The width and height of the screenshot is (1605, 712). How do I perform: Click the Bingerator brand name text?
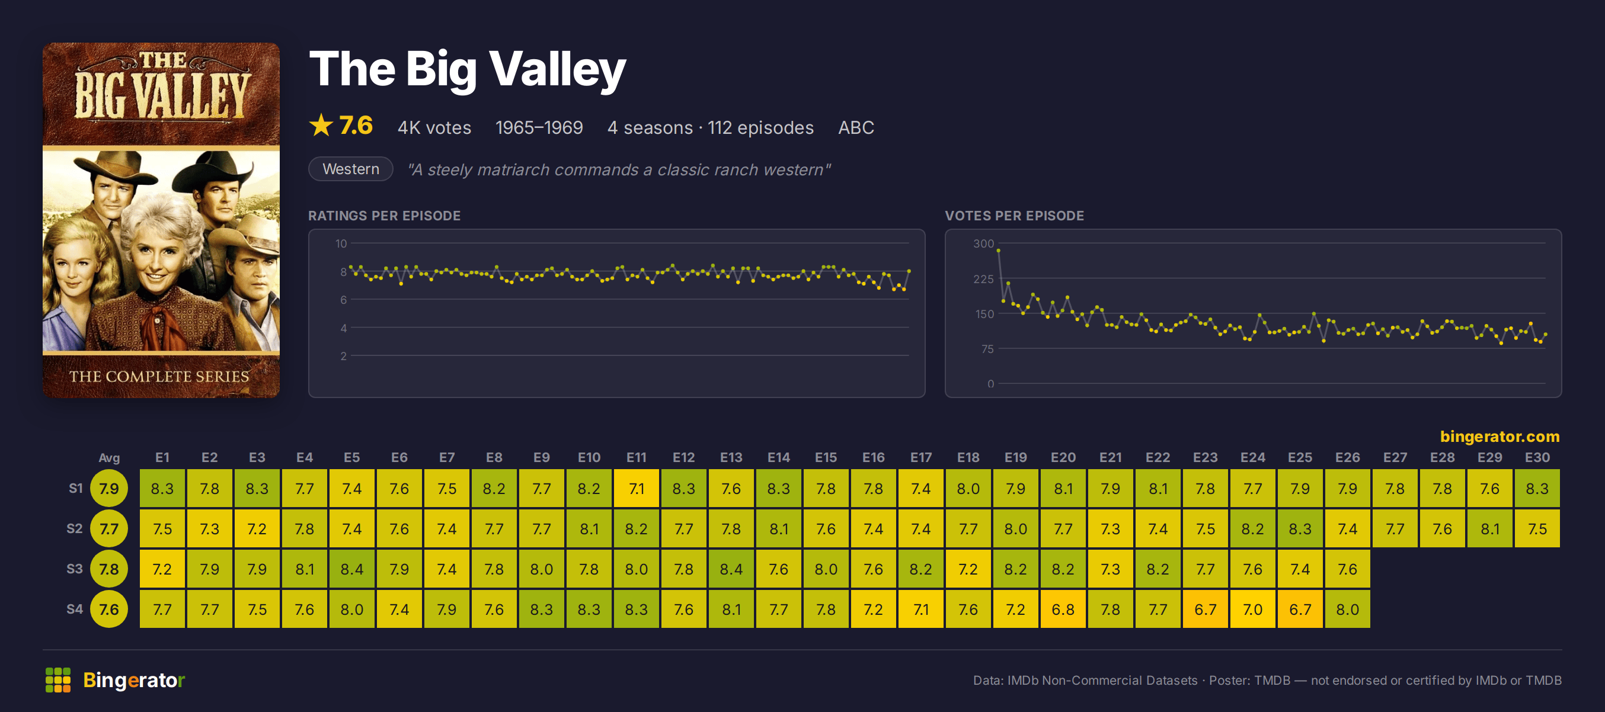click(x=134, y=679)
